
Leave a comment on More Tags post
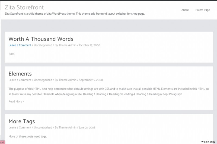point(20,127)
